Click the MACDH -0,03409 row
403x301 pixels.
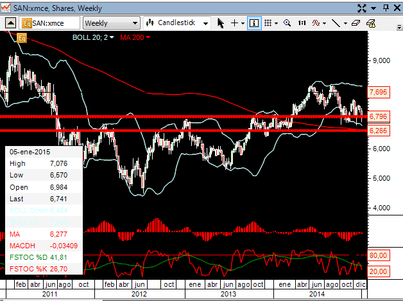pos(44,246)
